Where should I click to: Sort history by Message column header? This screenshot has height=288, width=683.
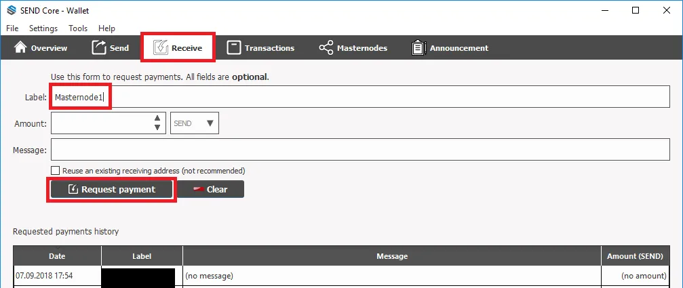(x=392, y=256)
